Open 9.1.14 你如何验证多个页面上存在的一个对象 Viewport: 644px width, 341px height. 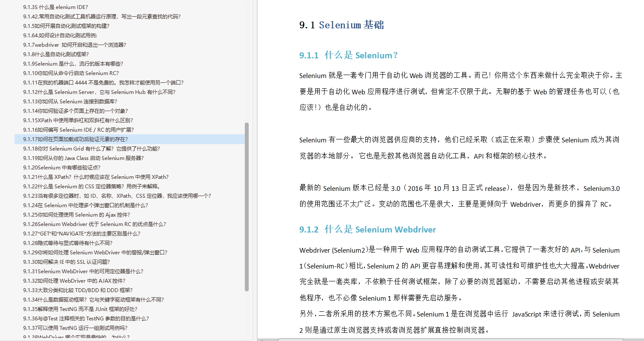coord(75,111)
